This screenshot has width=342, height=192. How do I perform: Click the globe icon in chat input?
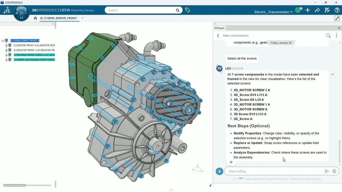coord(334,171)
